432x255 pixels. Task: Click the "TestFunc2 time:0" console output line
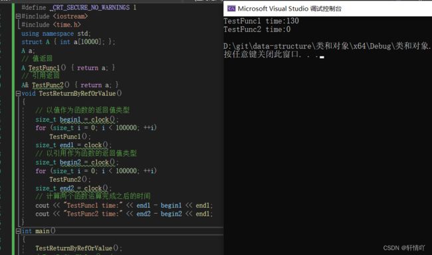coord(257,29)
